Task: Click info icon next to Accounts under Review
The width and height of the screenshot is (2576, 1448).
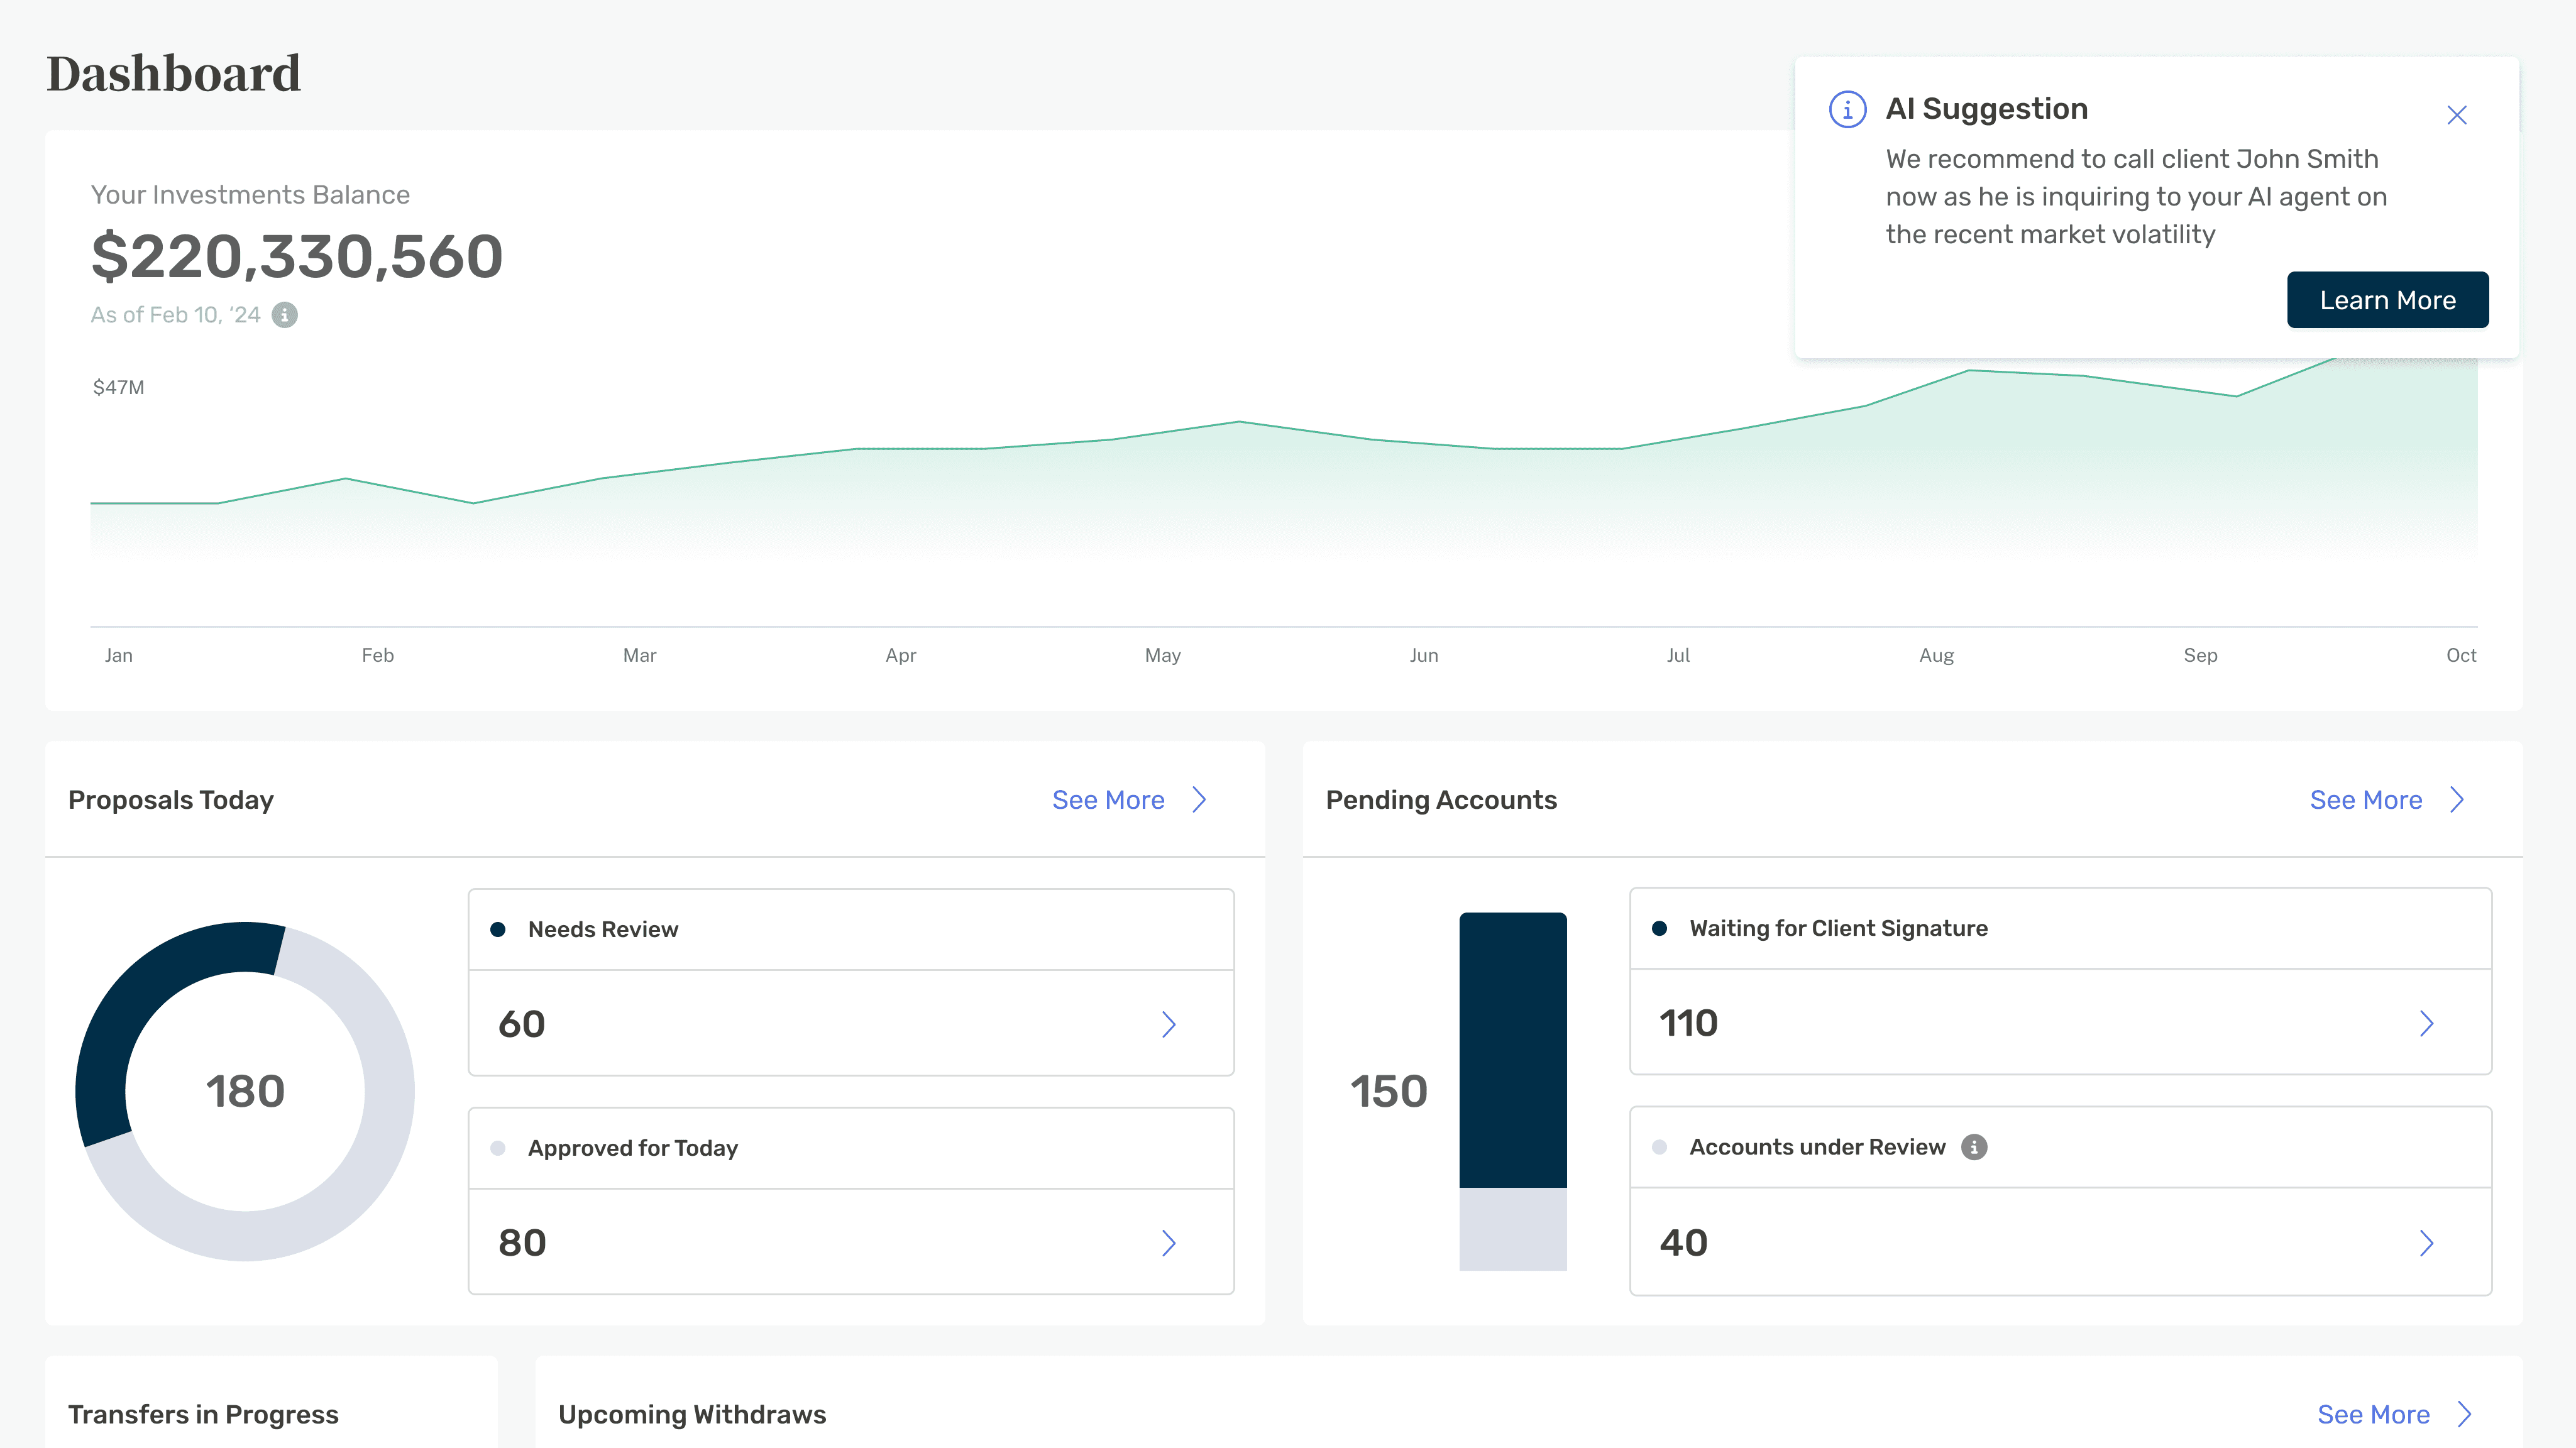Action: click(x=1974, y=1147)
